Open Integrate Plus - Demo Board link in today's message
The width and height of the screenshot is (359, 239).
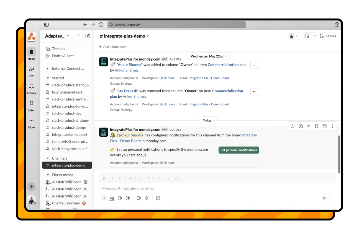(x=183, y=138)
